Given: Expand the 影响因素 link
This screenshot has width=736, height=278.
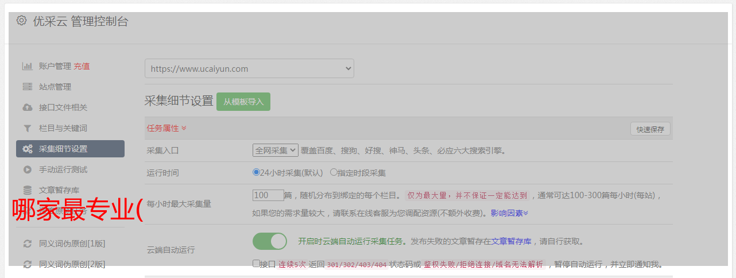Looking at the screenshot, I should pos(509,213).
